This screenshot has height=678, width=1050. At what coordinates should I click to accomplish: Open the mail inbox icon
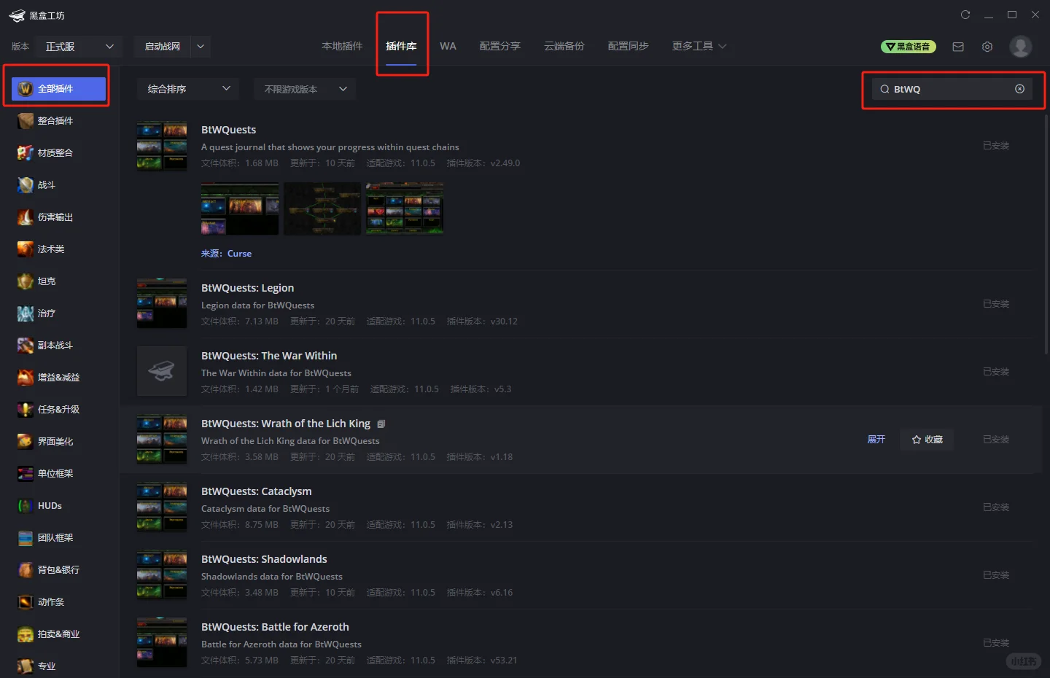958,47
